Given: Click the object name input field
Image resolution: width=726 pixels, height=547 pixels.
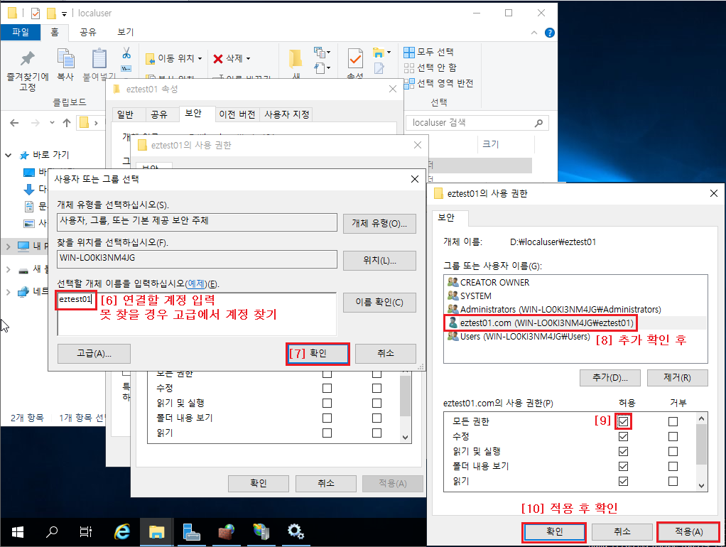Looking at the screenshot, I should tap(197, 313).
